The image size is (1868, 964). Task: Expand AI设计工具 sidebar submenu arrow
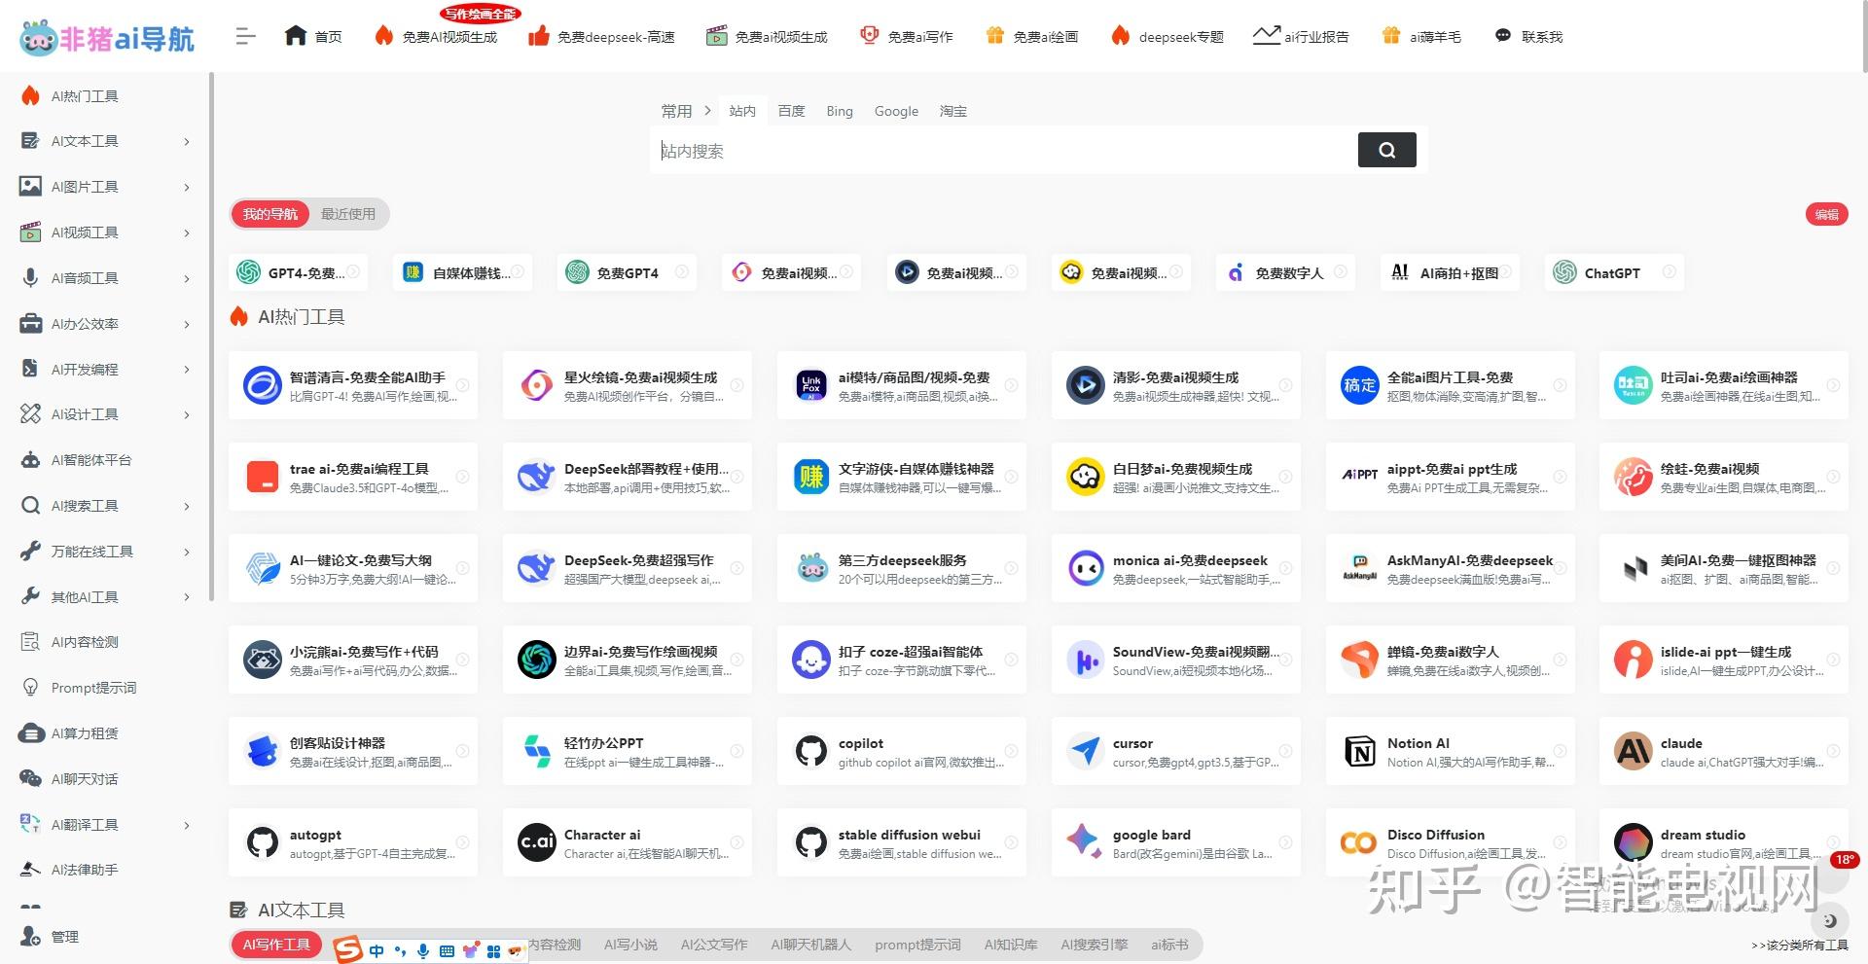187,415
